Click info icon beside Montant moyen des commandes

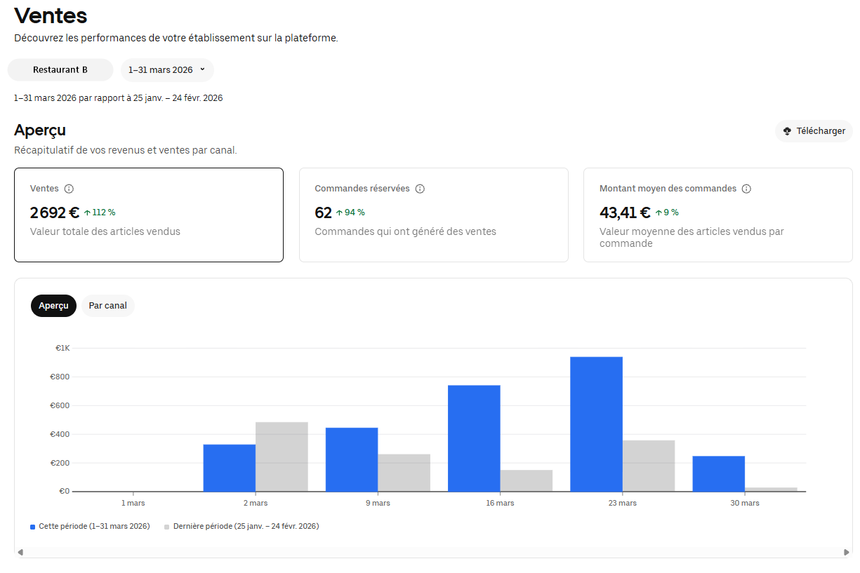point(746,189)
